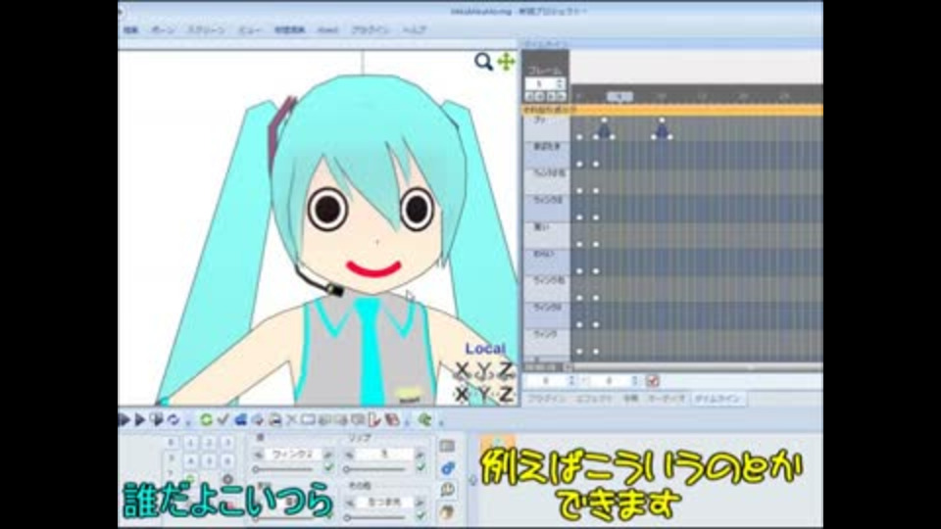
Task: Click number button 3 in the keypad grid
Action: pyautogui.click(x=227, y=443)
